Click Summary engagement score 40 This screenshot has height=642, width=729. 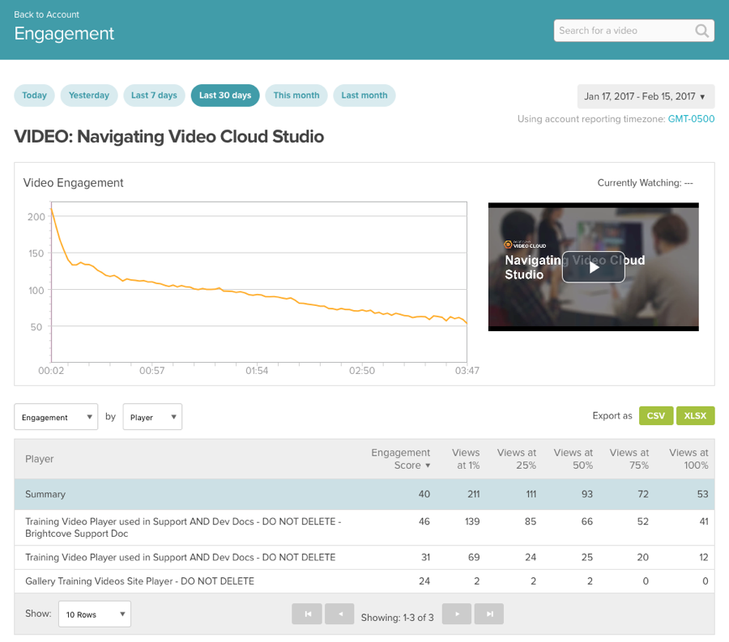click(424, 495)
